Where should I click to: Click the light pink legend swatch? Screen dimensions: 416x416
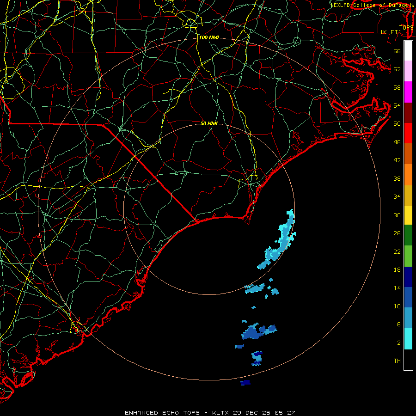pyautogui.click(x=408, y=71)
